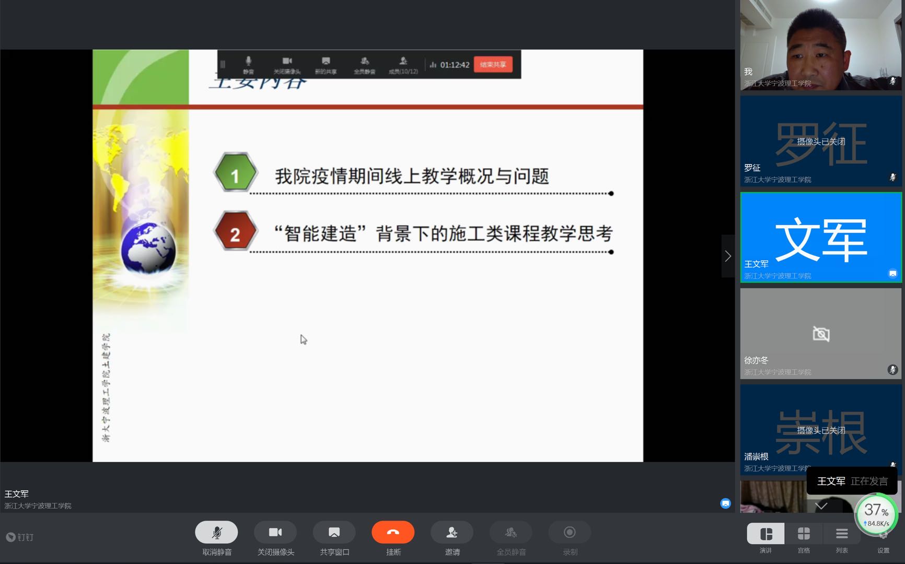
Task: Expand more participants with the down chevron
Action: [821, 506]
